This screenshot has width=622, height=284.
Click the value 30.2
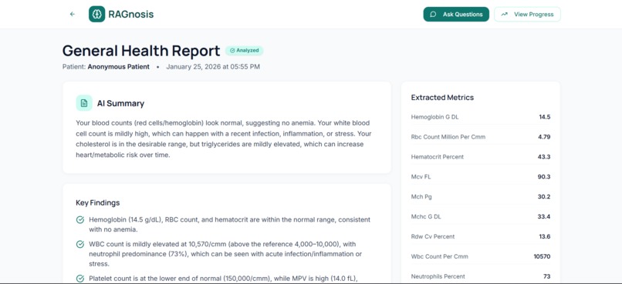click(544, 196)
